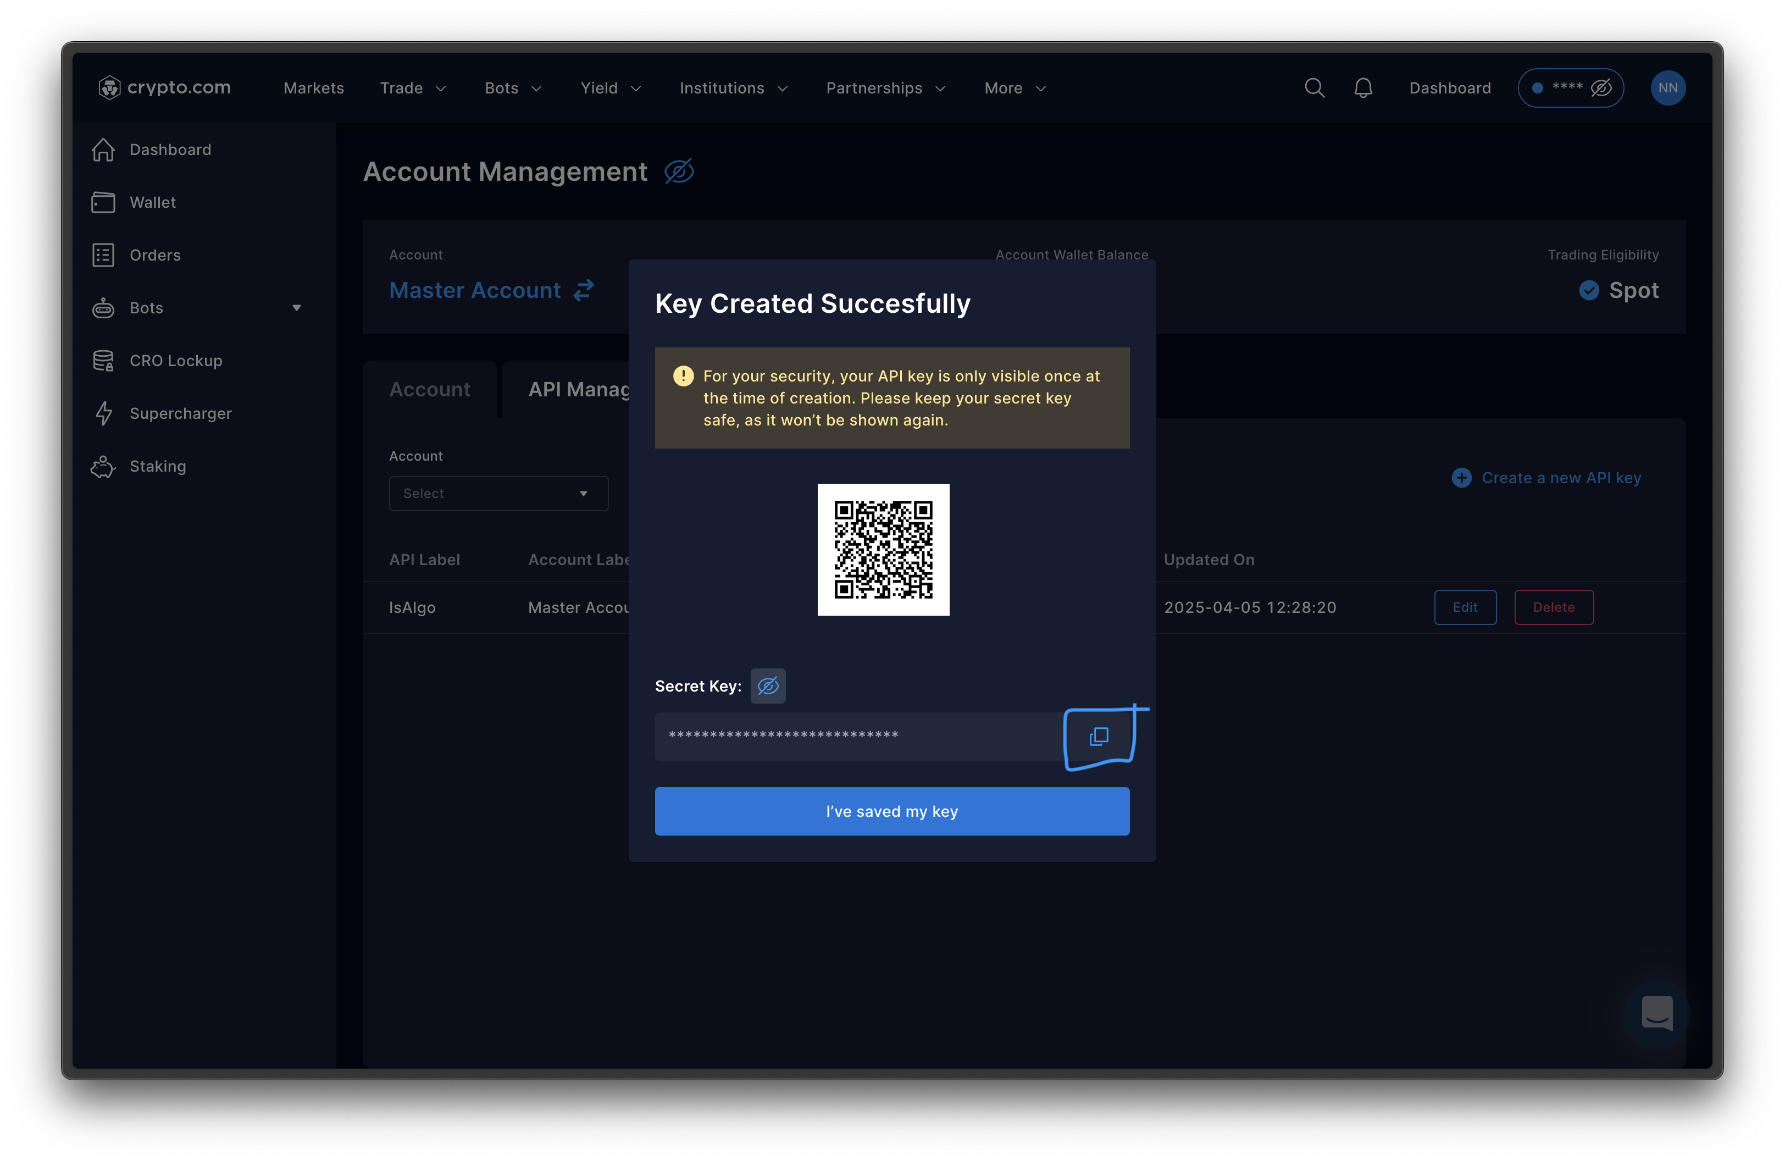The width and height of the screenshot is (1785, 1161).
Task: Reveal the hidden Secret Key
Action: (768, 686)
